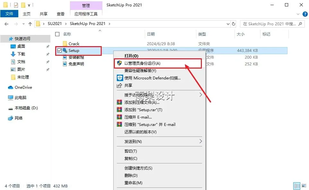Select the Setup application icon
Screen dimensions: 309x190
click(x=65, y=50)
